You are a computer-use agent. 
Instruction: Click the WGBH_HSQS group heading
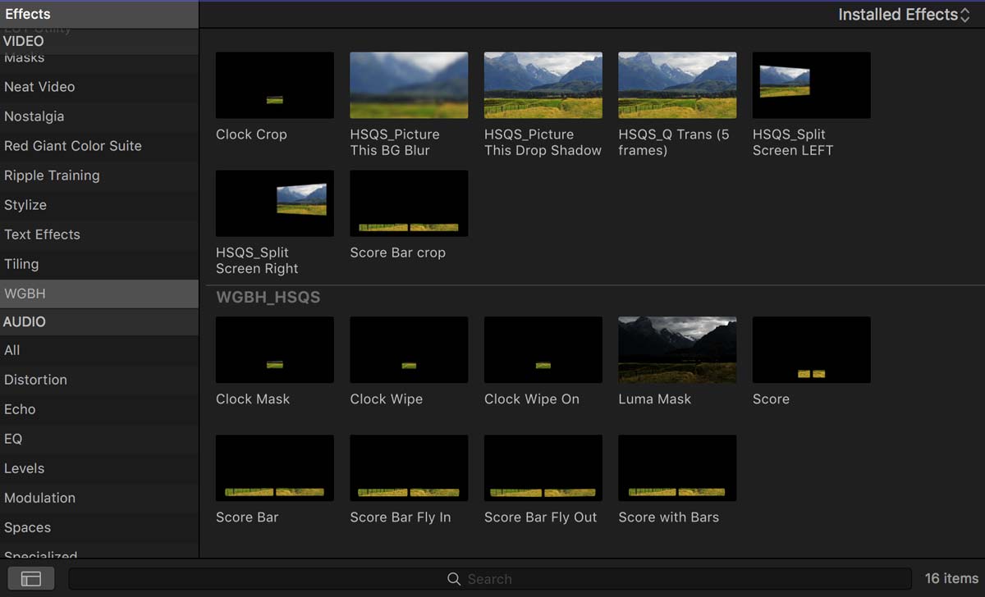click(x=268, y=298)
